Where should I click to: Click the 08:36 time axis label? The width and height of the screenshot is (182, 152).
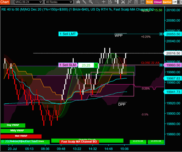tap(45, 149)
